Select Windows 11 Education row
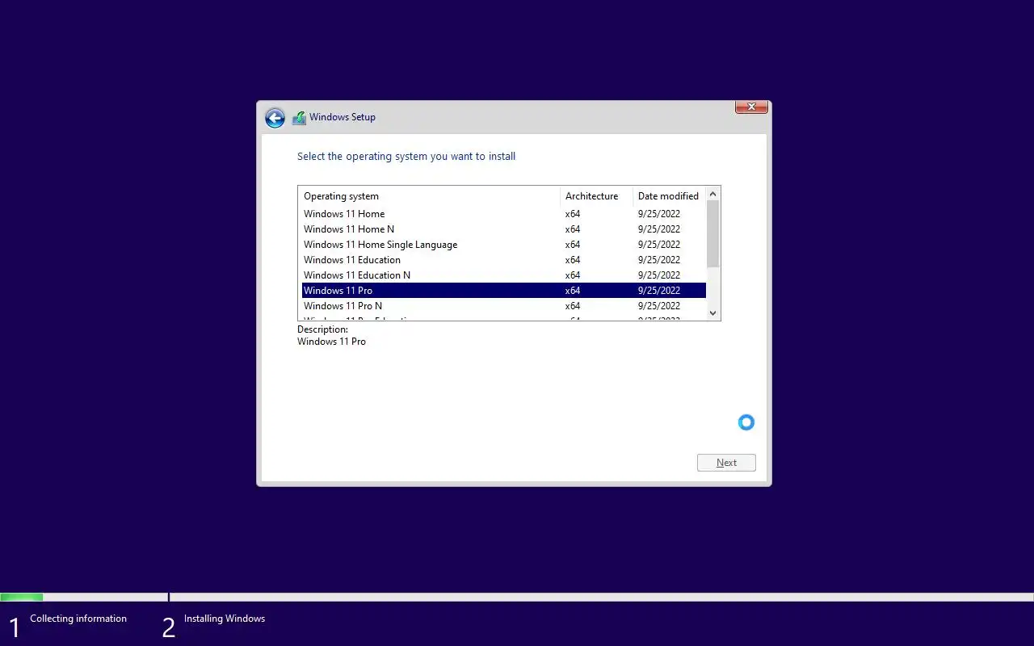The height and width of the screenshot is (646, 1034). tap(503, 260)
